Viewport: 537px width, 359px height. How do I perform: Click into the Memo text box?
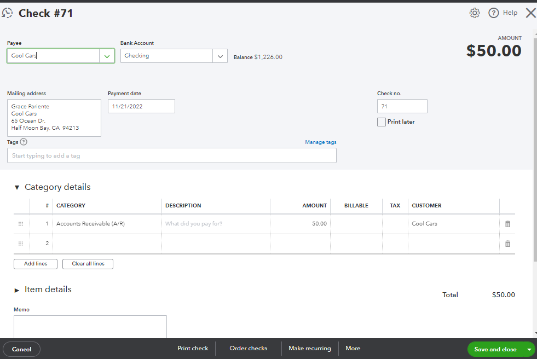coord(90,326)
